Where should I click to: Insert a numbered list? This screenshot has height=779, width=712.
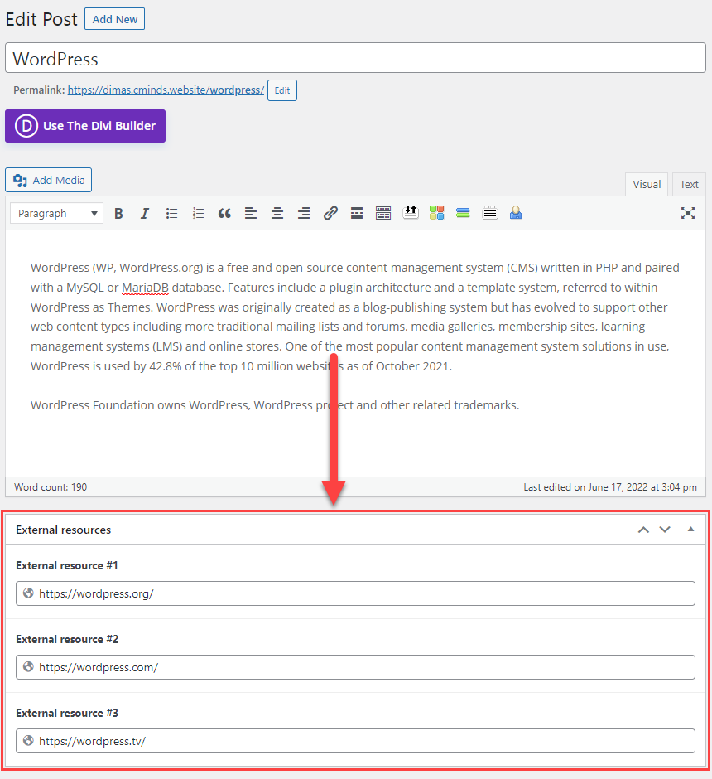[x=198, y=214]
